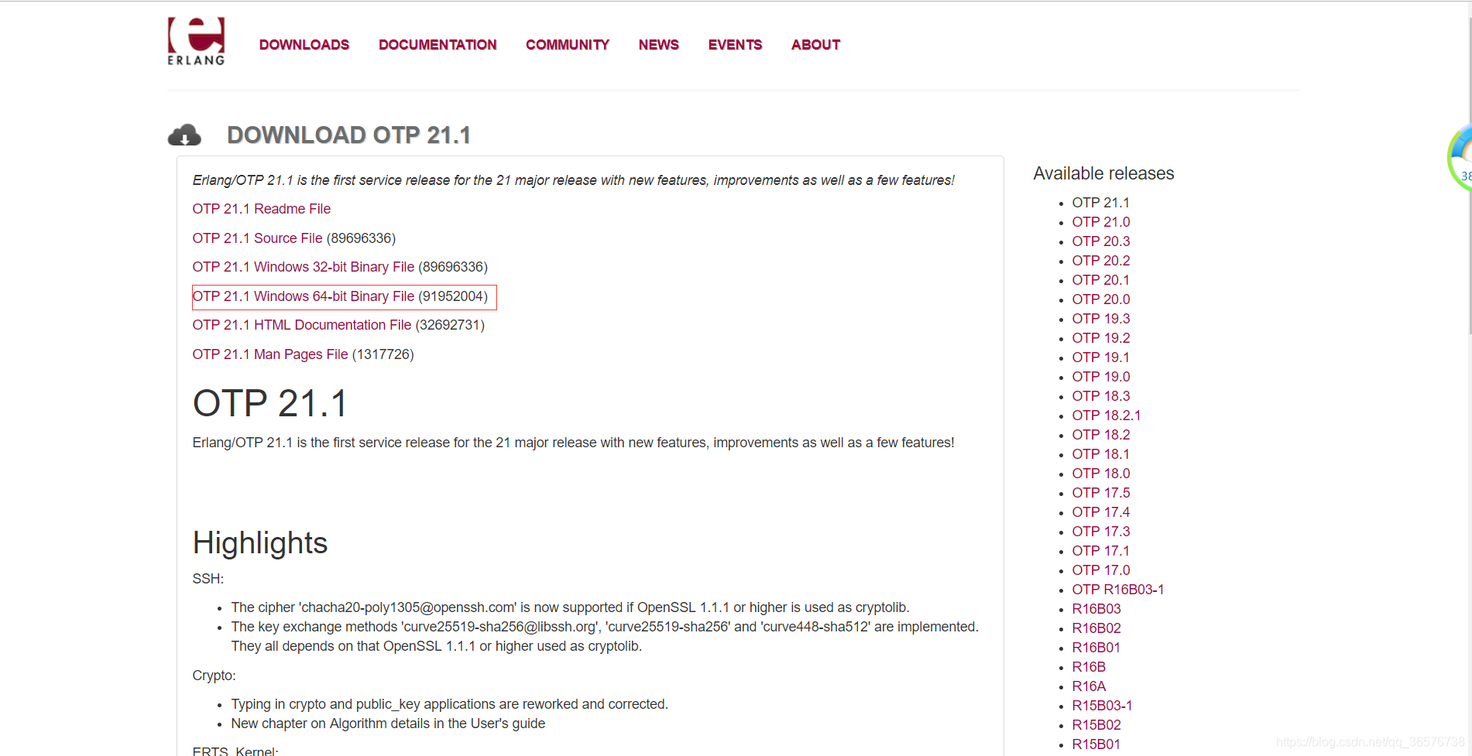
Task: Select release OTP 20.3
Action: [1100, 241]
